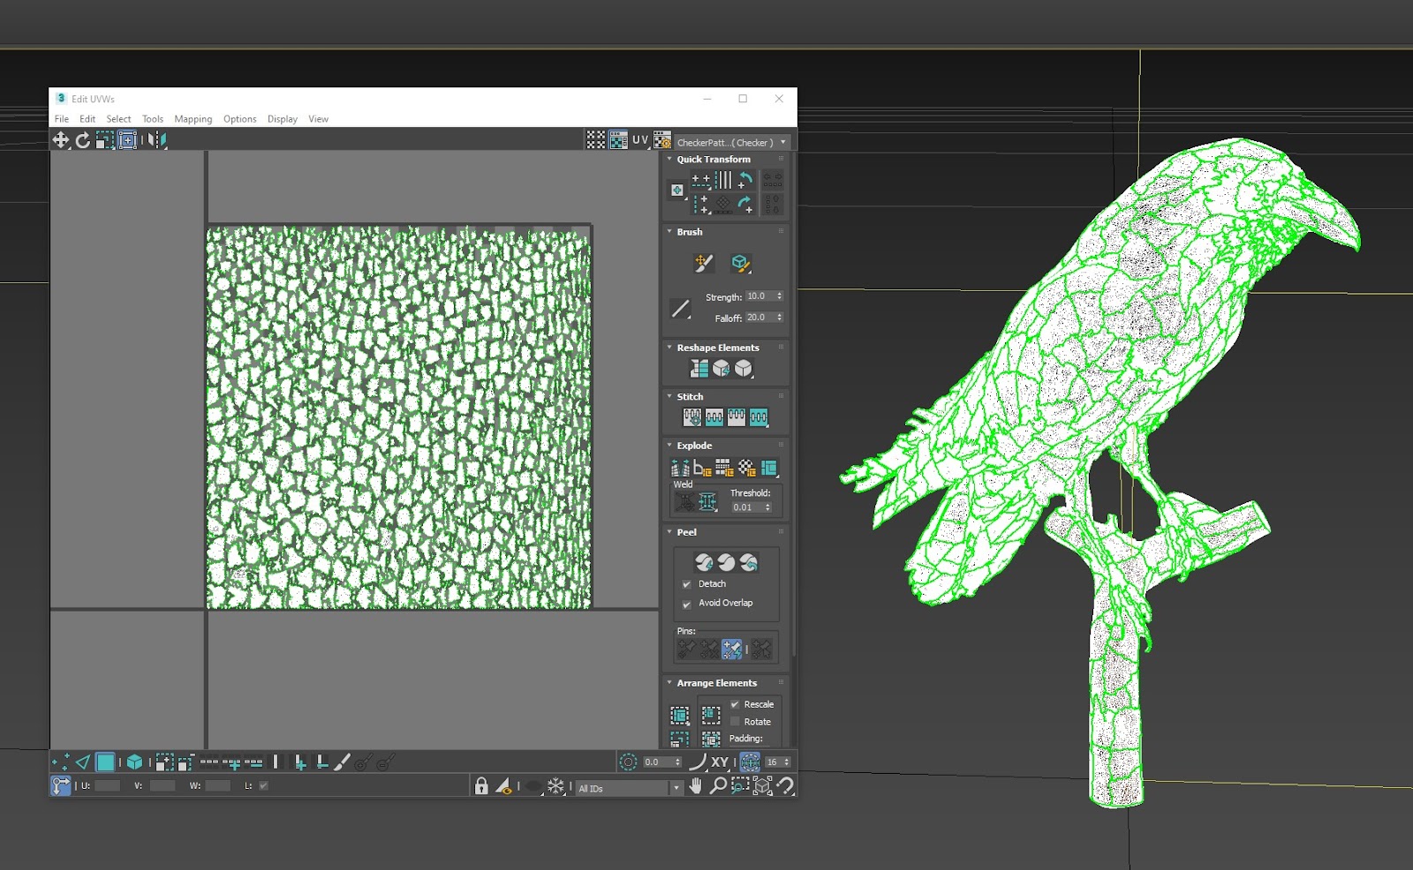Click the Brush rollout header

(x=690, y=232)
